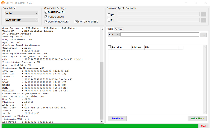Screen dimensions: 210x128
Task: Click 'Checksum Level is Storage' log line
Action: point(21,45)
